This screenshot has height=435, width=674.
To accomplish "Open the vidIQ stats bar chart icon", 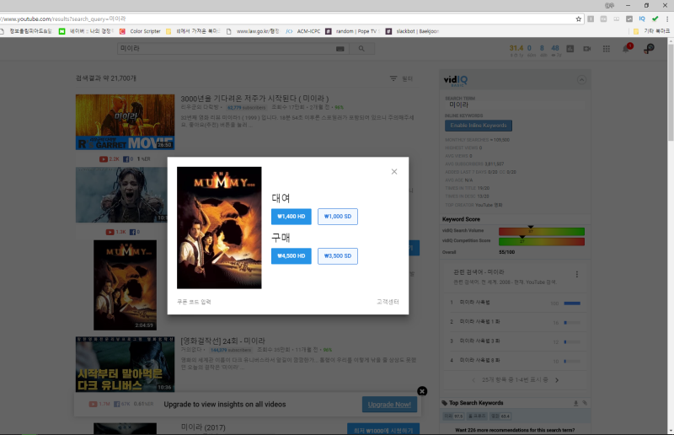I will point(570,49).
